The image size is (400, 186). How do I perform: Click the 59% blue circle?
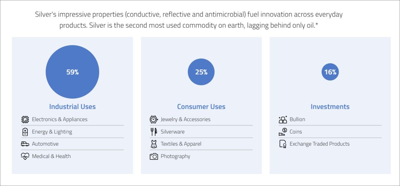(72, 72)
